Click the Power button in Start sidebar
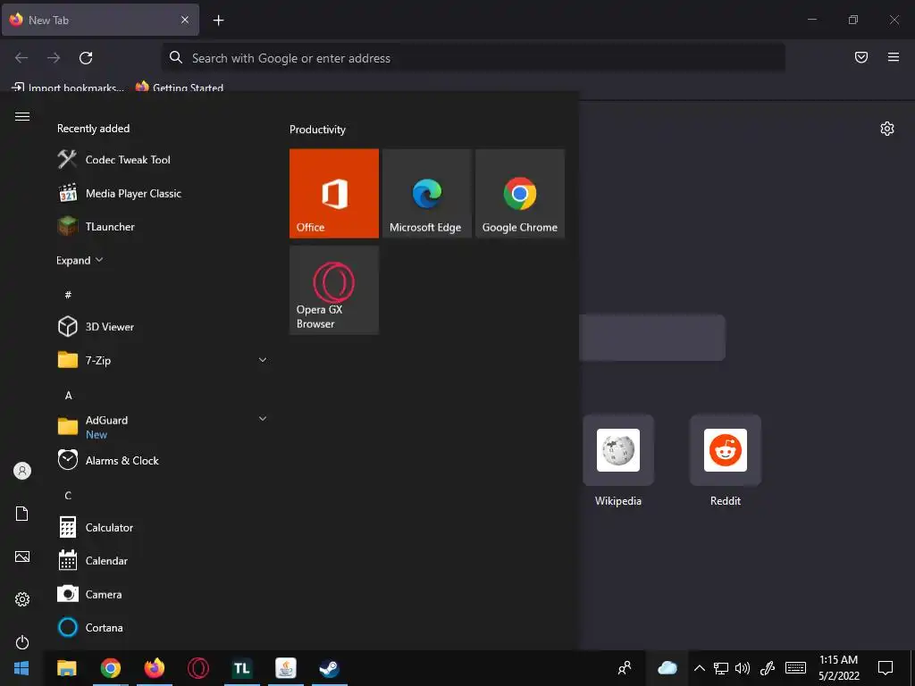The width and height of the screenshot is (915, 686). [22, 642]
